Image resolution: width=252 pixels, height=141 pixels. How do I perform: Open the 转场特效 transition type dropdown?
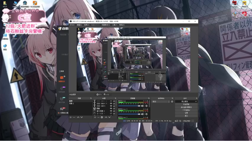tap(161, 102)
